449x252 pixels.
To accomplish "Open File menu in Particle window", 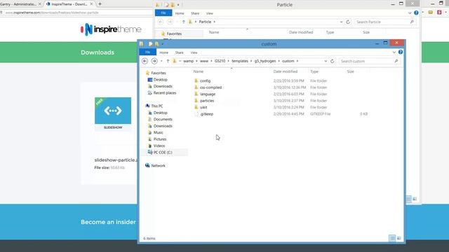I will click(163, 13).
